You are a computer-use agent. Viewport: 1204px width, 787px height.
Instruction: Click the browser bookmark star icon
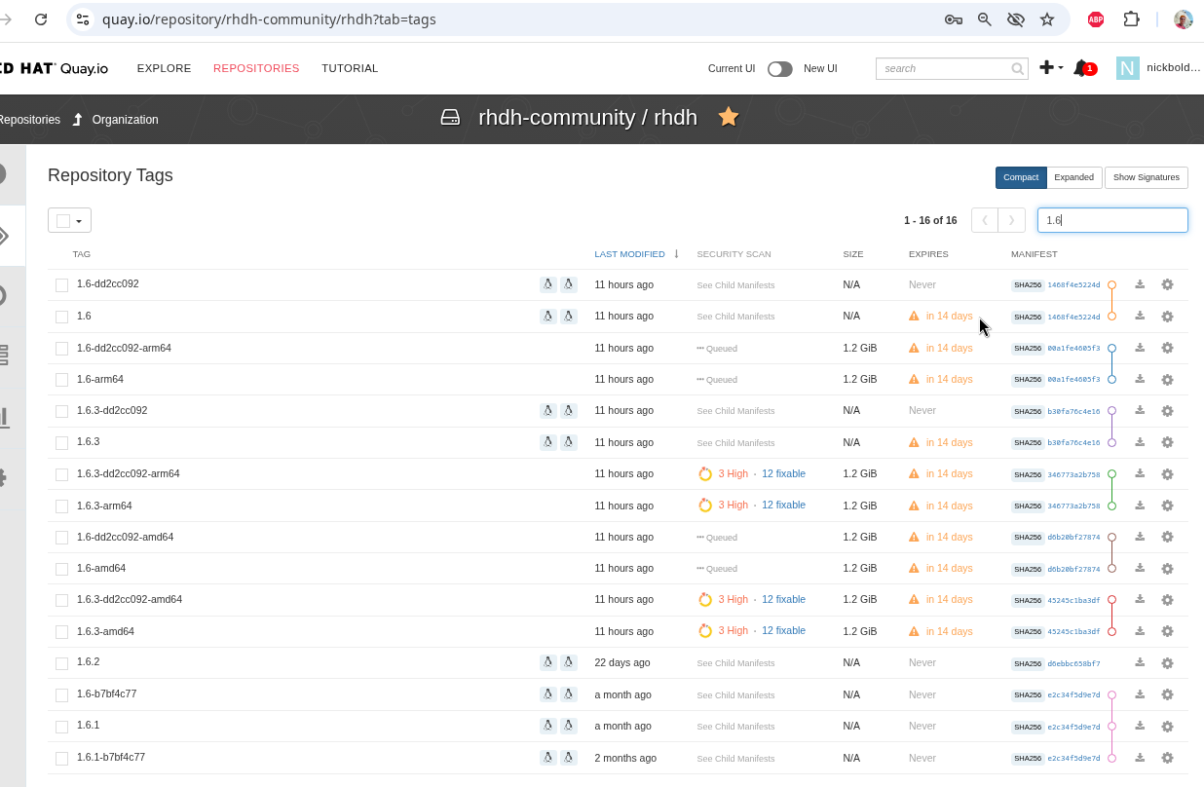(1047, 19)
